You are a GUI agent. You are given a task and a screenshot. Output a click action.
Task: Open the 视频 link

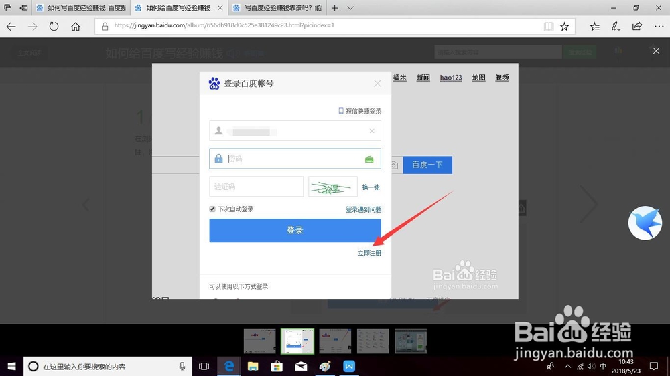[502, 78]
